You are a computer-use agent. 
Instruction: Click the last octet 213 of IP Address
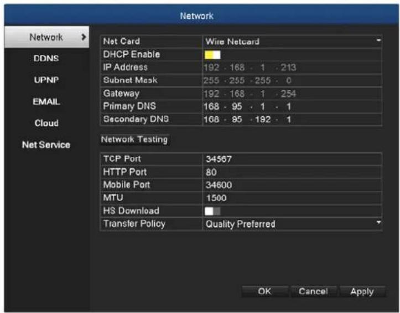coord(289,68)
